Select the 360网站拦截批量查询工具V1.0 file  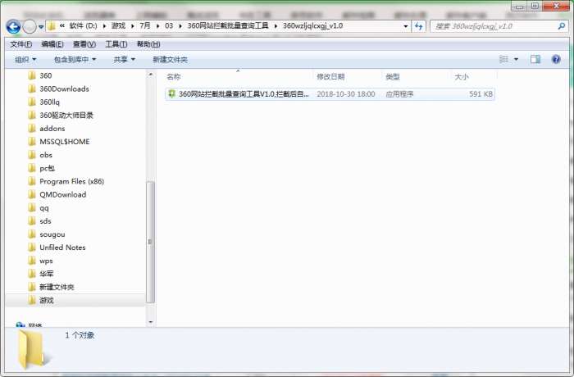click(330, 94)
